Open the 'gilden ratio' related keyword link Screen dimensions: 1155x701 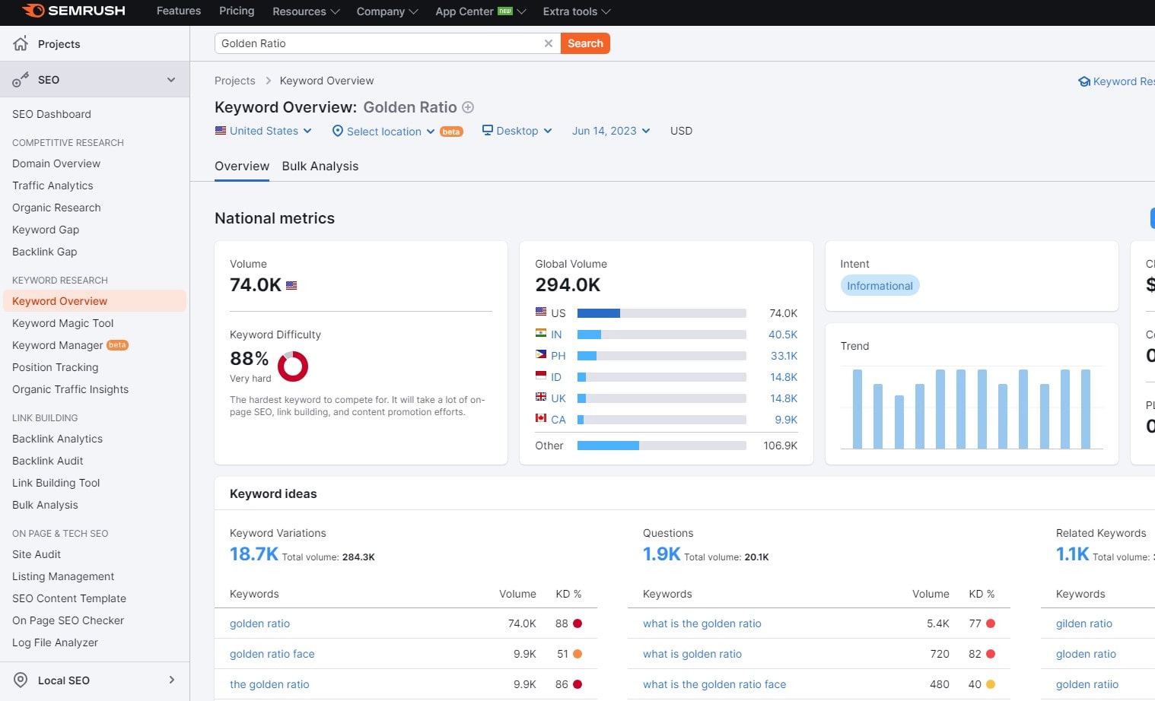1084,623
